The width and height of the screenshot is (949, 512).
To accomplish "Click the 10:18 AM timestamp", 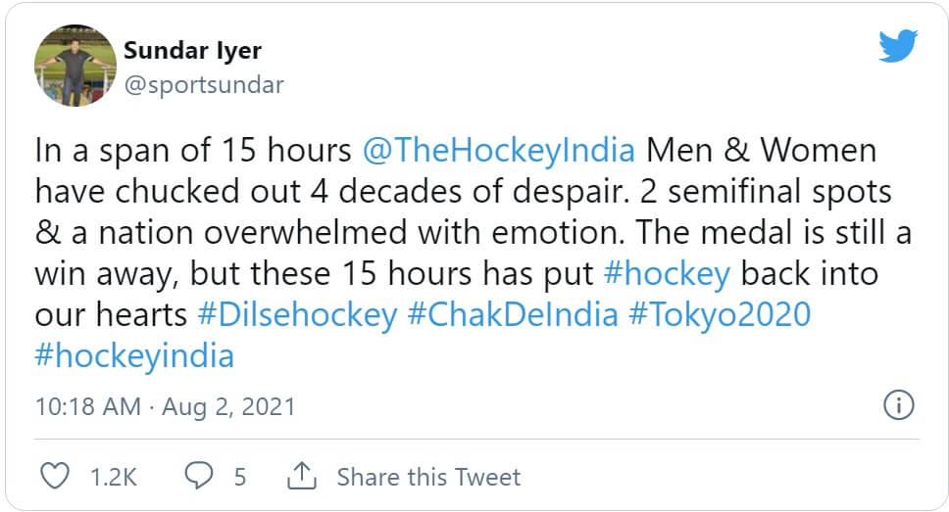I will point(88,405).
